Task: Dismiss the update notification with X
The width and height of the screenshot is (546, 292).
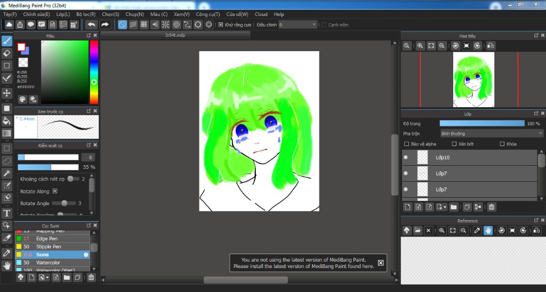Action: (381, 263)
